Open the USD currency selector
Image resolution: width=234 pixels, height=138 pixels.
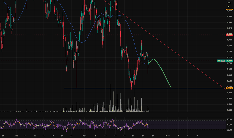pos(229,3)
